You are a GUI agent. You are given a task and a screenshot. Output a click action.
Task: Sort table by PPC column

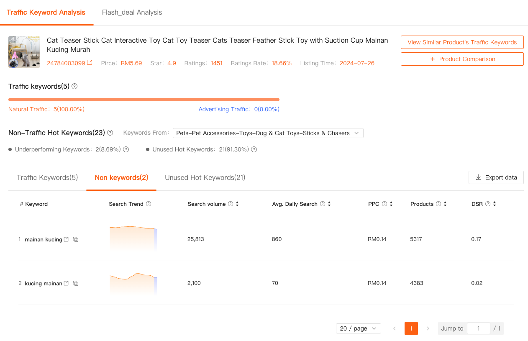(x=391, y=204)
